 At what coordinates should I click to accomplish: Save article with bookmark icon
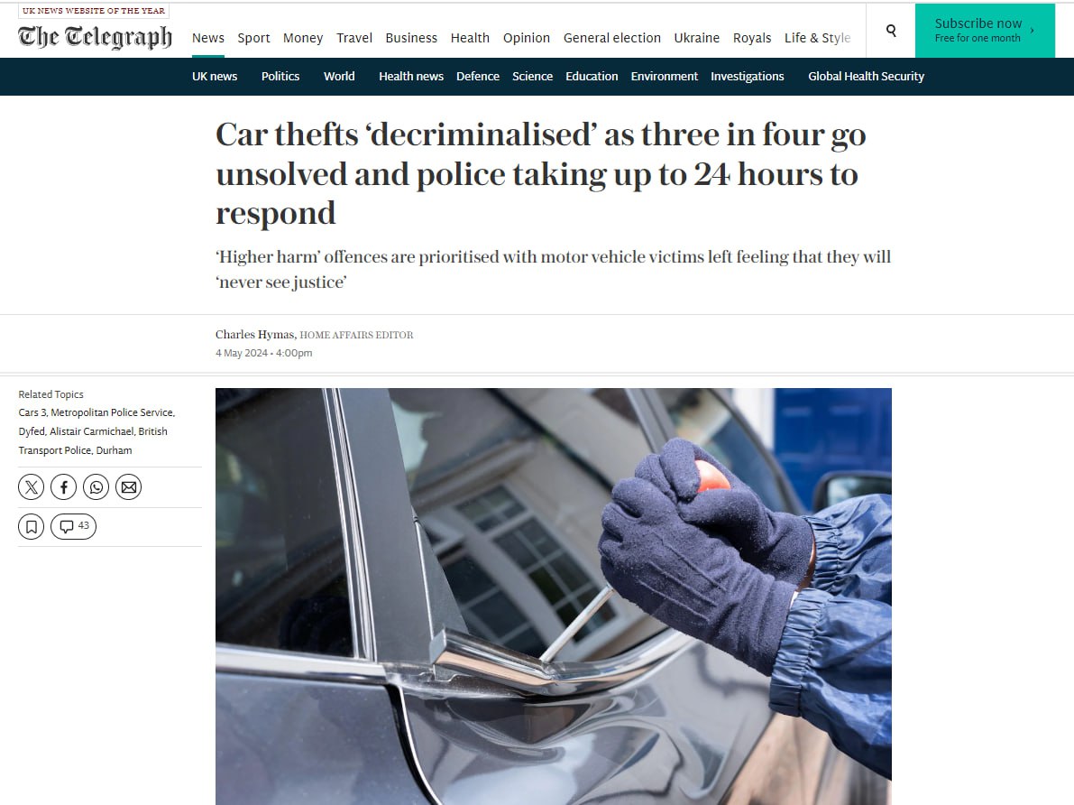pos(31,527)
